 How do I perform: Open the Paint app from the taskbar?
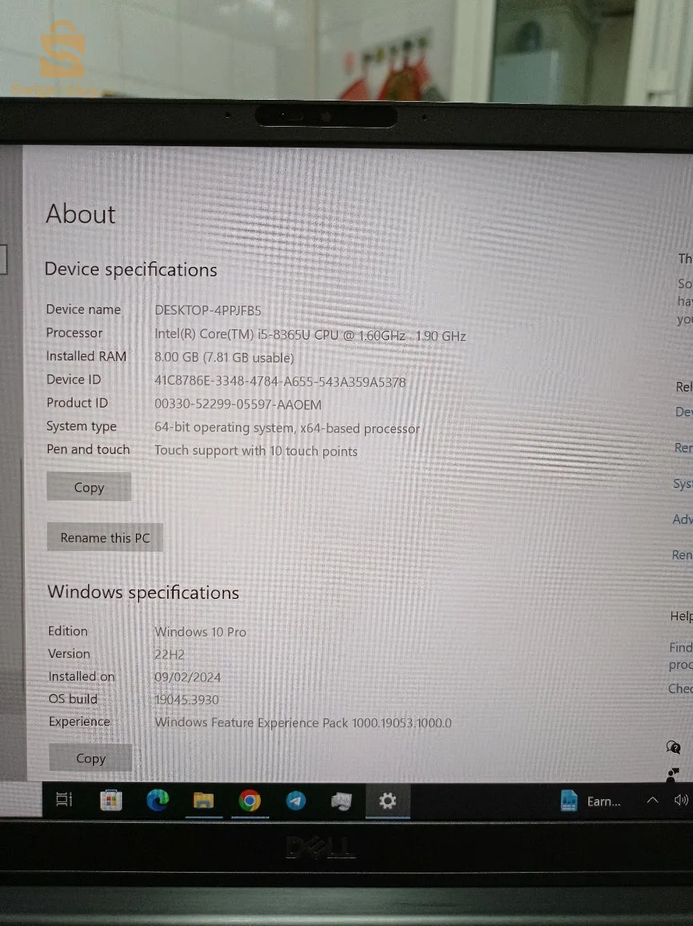click(x=342, y=801)
